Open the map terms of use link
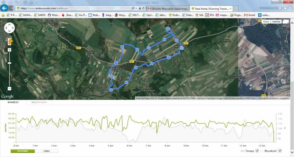 (273, 98)
